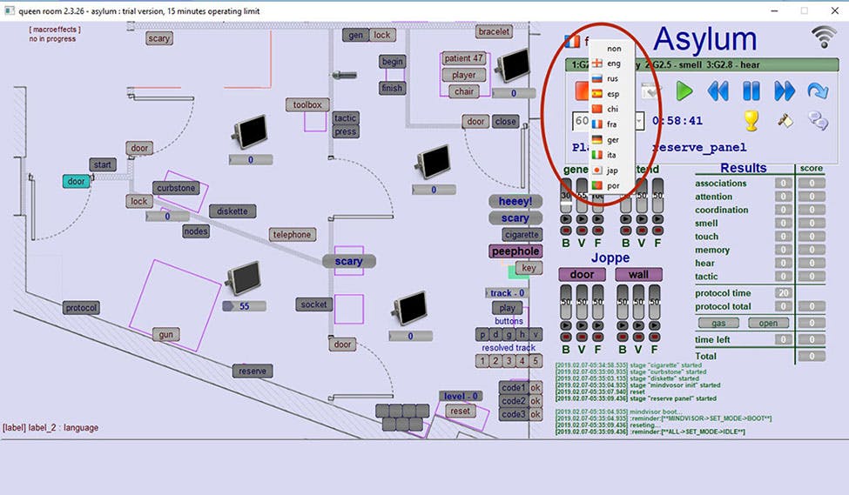
Task: Toggle the purple 'peephole' button
Action: pyautogui.click(x=515, y=251)
